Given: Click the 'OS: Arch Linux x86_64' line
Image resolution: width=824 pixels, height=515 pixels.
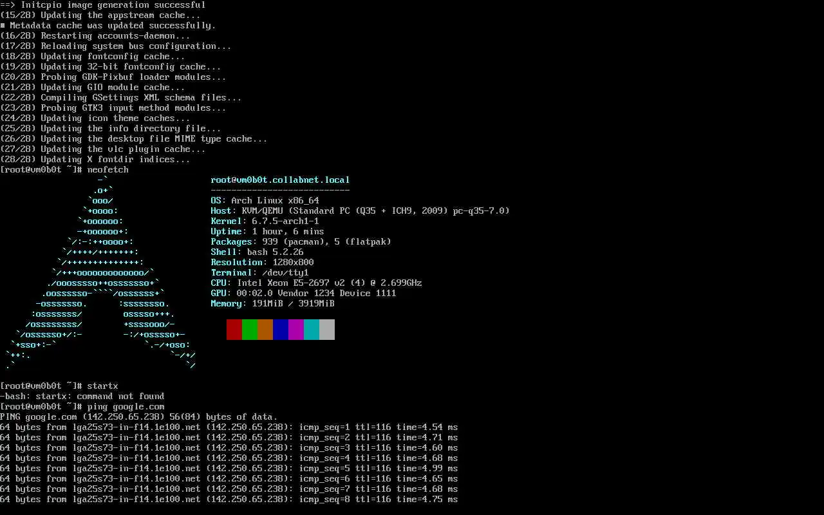Looking at the screenshot, I should 265,201.
